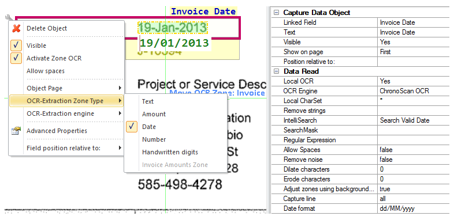The image size is (454, 220).
Task: Click the wrench icon at zone corner
Action: pyautogui.click(x=9, y=18)
